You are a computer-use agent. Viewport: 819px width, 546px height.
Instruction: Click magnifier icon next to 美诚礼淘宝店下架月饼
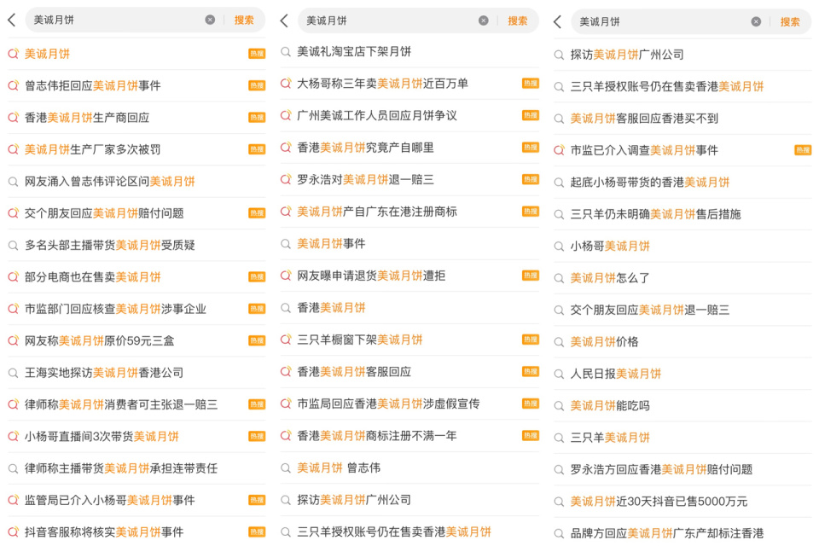point(286,52)
